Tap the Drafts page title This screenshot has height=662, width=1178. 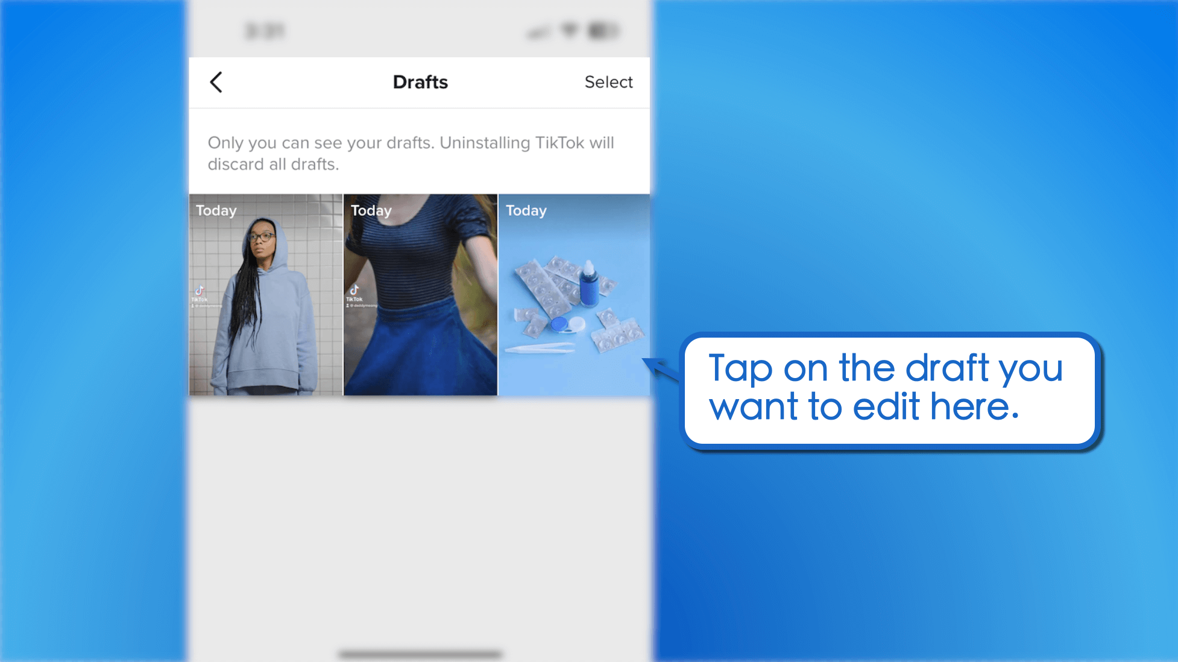pos(420,81)
